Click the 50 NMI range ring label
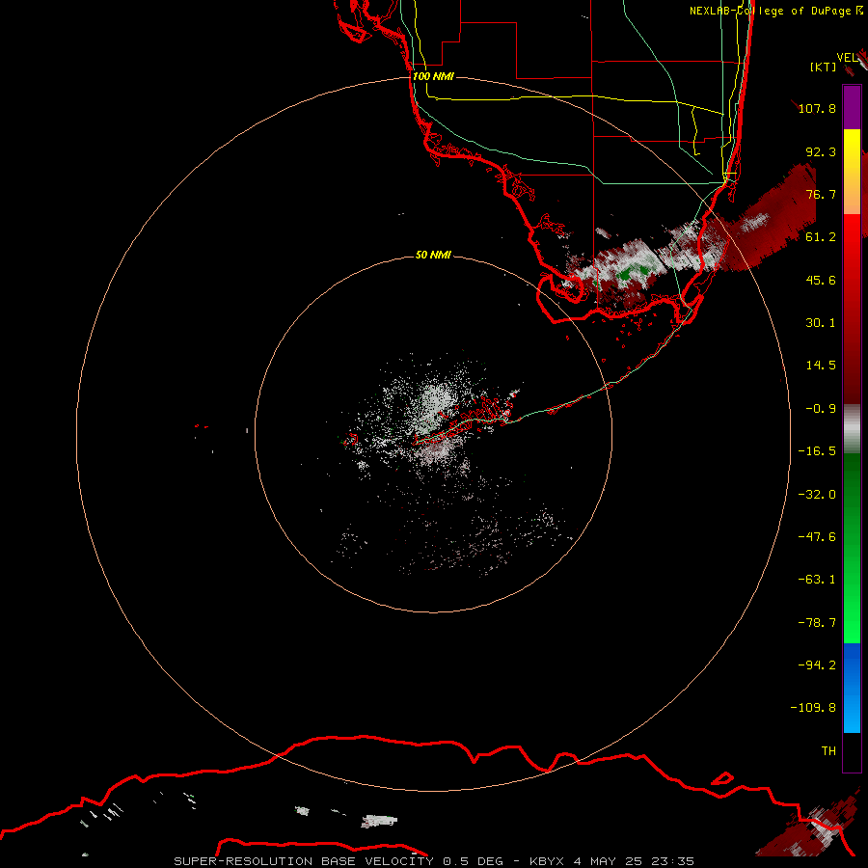868x868 pixels. click(433, 256)
